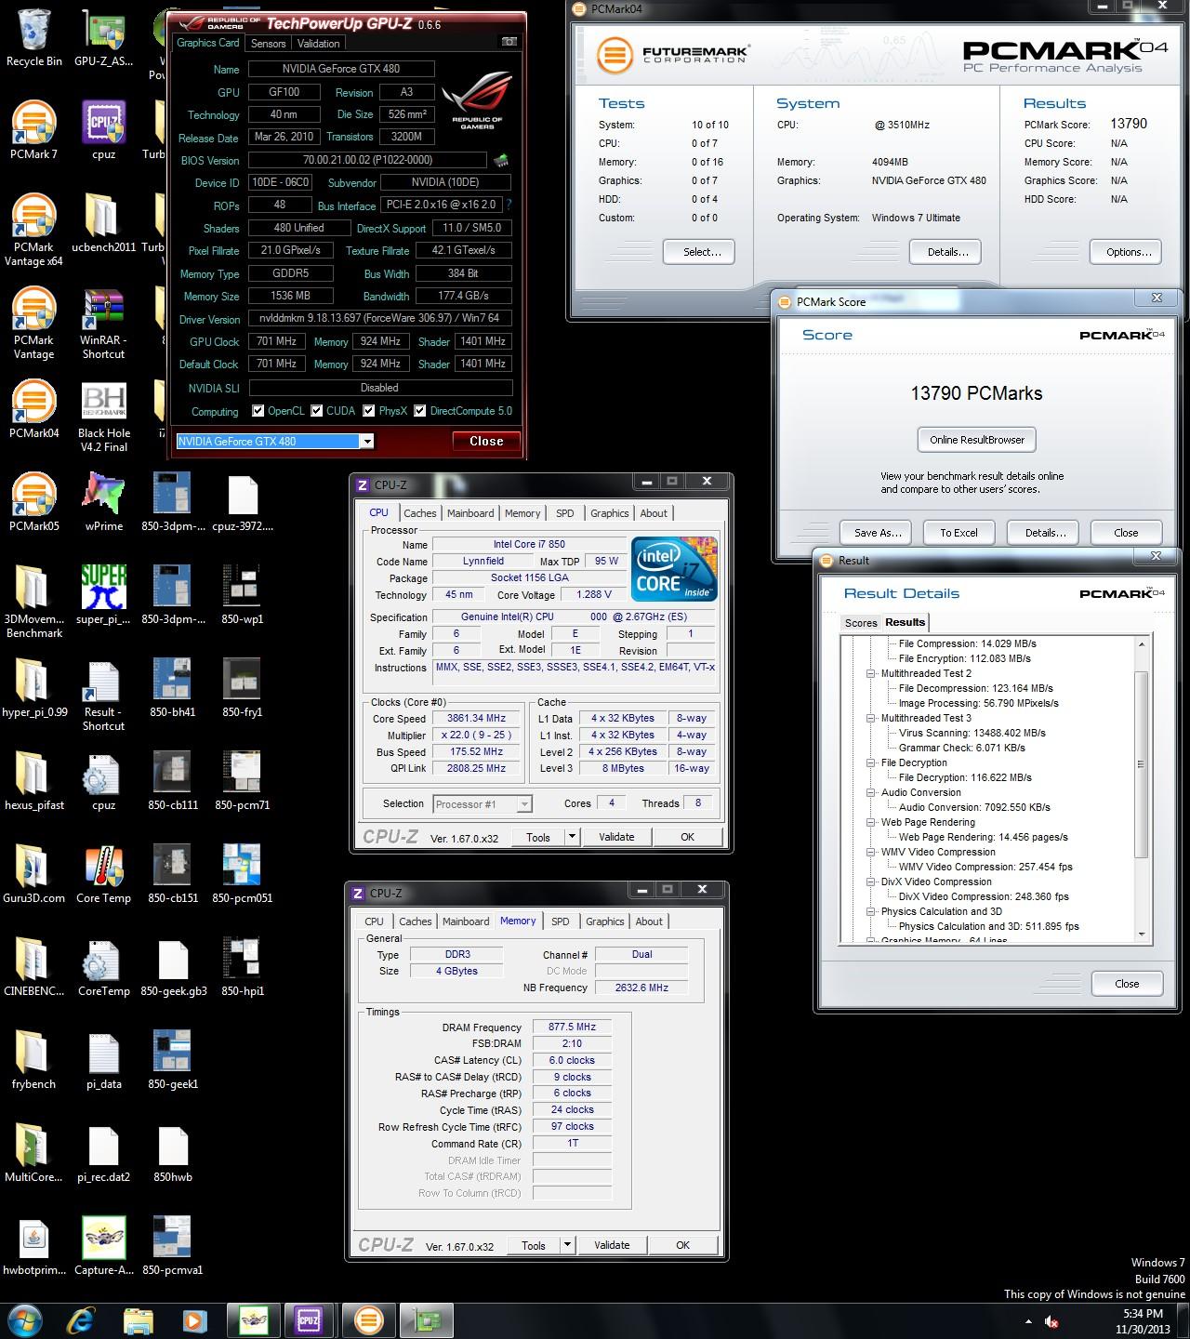Screen dimensions: 1190x1339
Task: Click the GPU-Z camera screenshot icon
Action: 509,42
